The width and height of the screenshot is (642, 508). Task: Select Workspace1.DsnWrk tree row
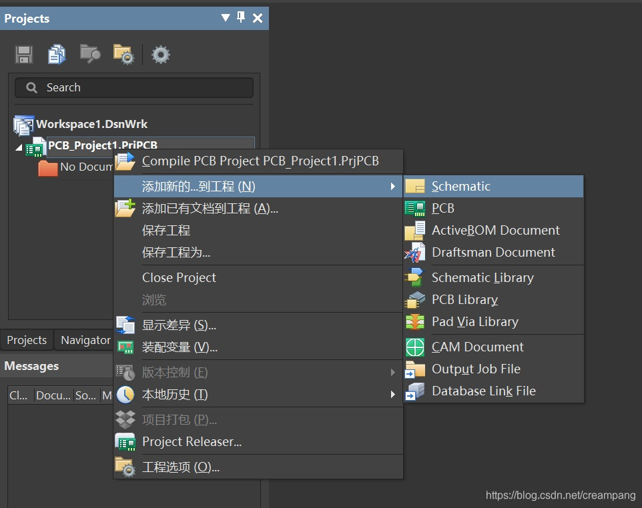click(x=91, y=125)
